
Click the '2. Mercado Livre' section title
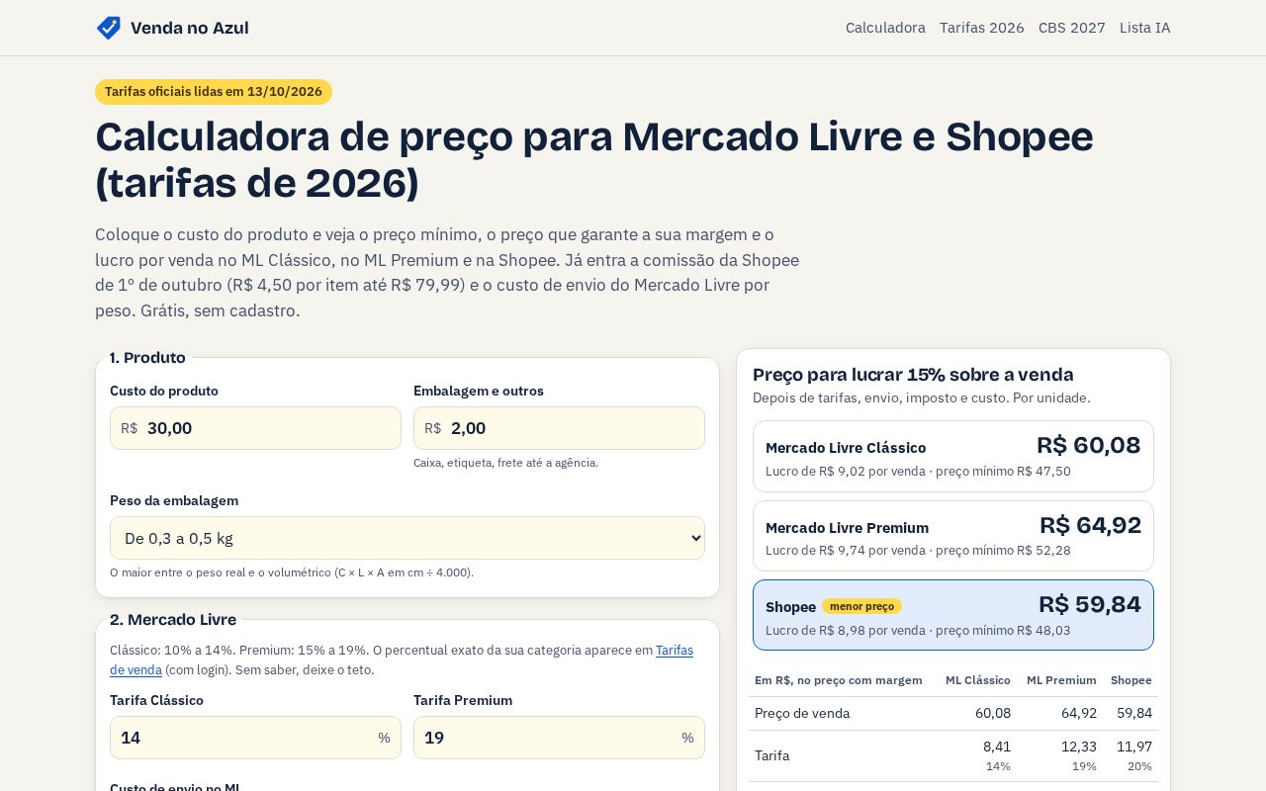coord(173,620)
